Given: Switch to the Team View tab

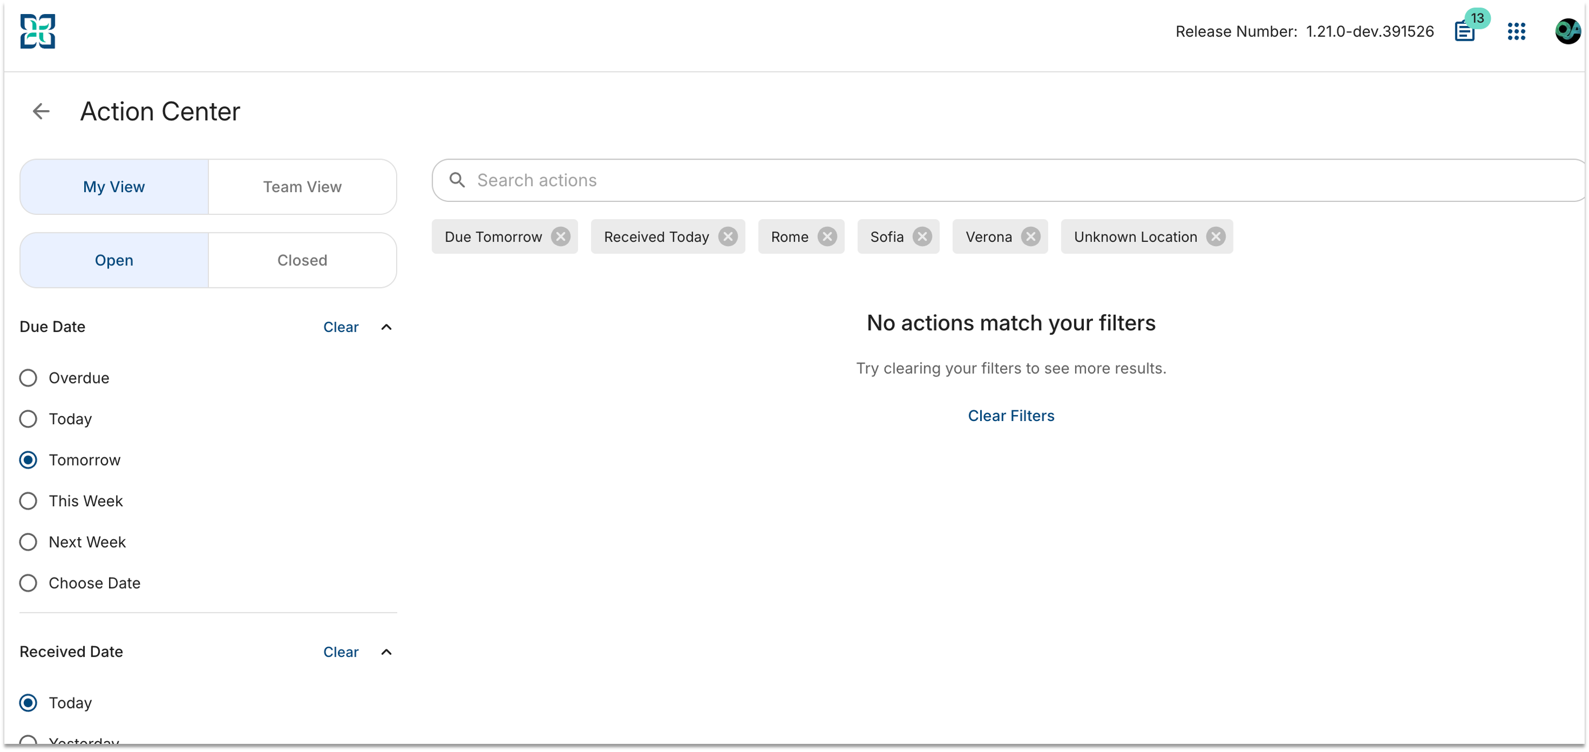Looking at the screenshot, I should (x=302, y=187).
